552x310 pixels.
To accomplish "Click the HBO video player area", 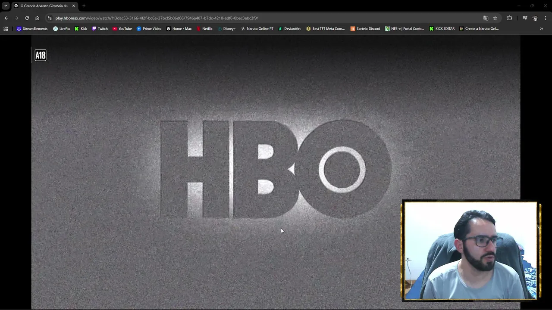I will (x=276, y=172).
